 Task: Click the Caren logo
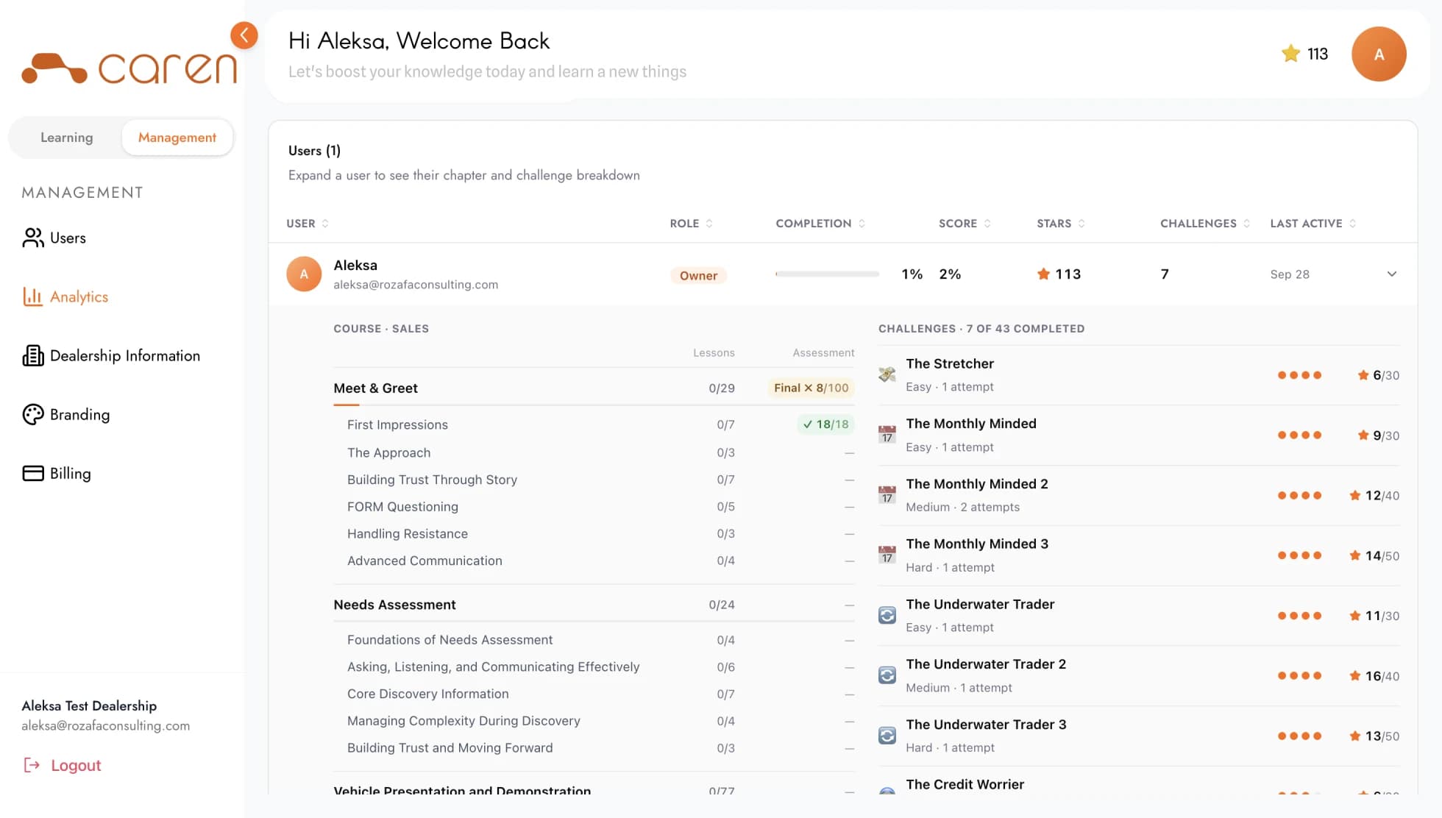129,68
